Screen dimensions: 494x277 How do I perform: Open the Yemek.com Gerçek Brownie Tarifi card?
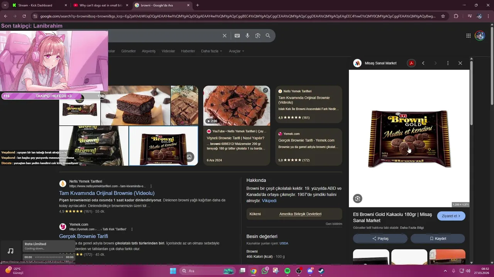click(x=309, y=147)
